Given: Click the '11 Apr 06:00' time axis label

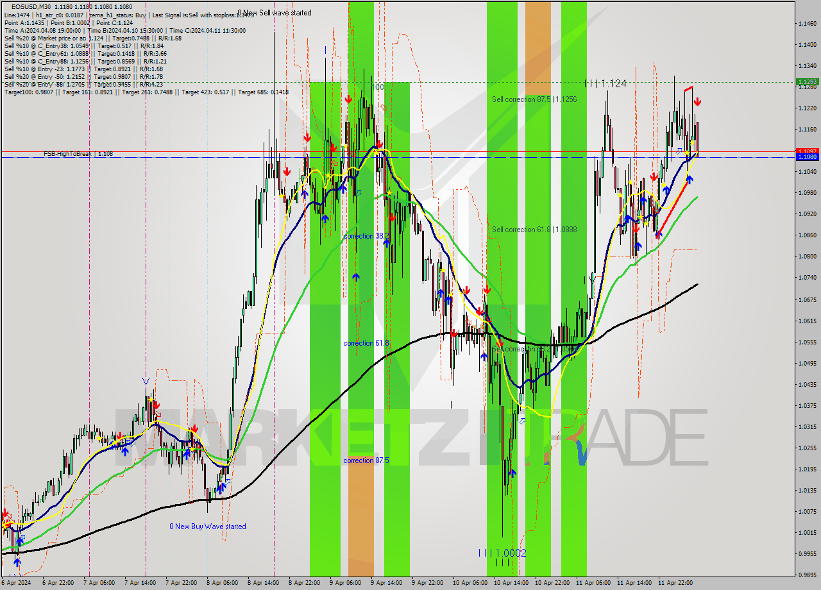Looking at the screenshot, I should click(593, 583).
